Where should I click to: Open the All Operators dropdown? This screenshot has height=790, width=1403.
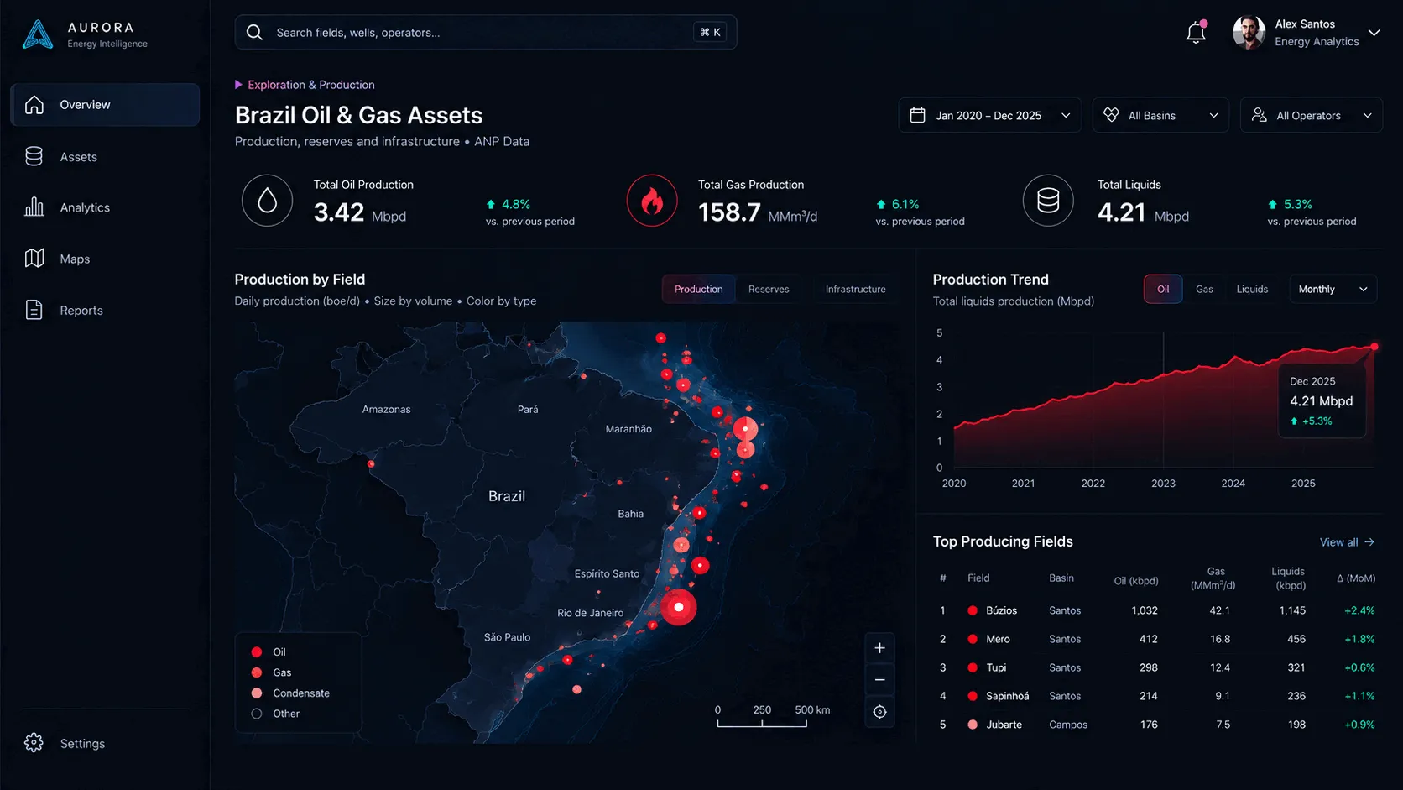pyautogui.click(x=1312, y=115)
